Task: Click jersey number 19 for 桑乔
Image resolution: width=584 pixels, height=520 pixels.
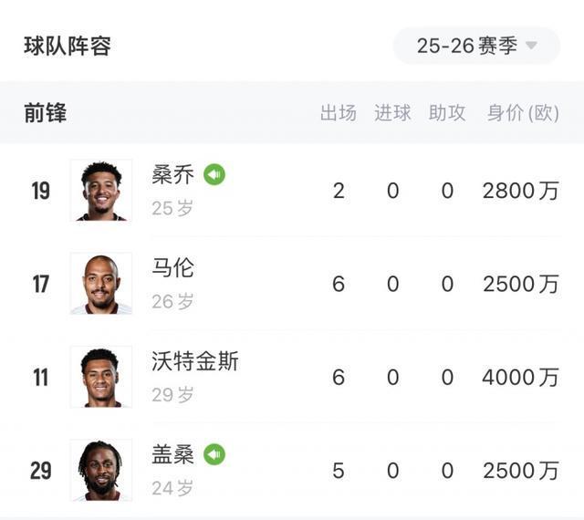Action: pyautogui.click(x=41, y=192)
